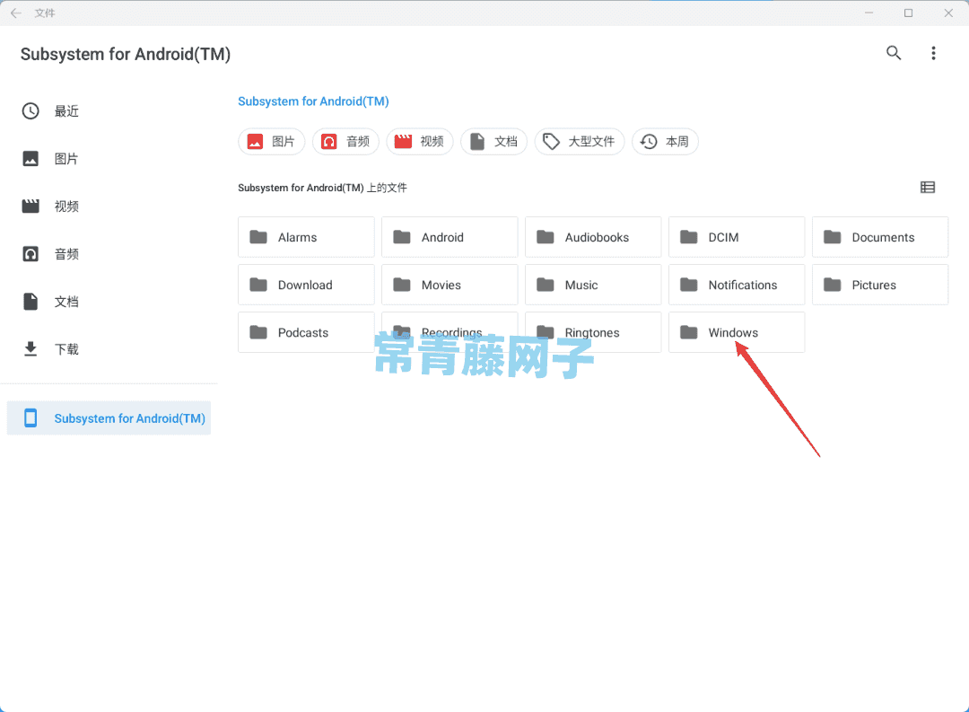Image resolution: width=969 pixels, height=712 pixels.
Task: Click the folder icon of Podcasts
Action: 258,332
